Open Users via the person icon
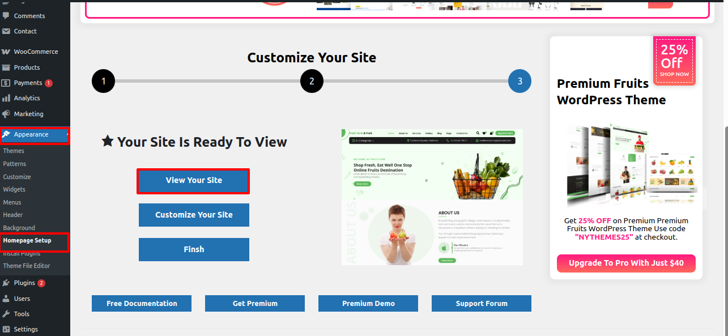The width and height of the screenshot is (728, 336). tap(6, 299)
